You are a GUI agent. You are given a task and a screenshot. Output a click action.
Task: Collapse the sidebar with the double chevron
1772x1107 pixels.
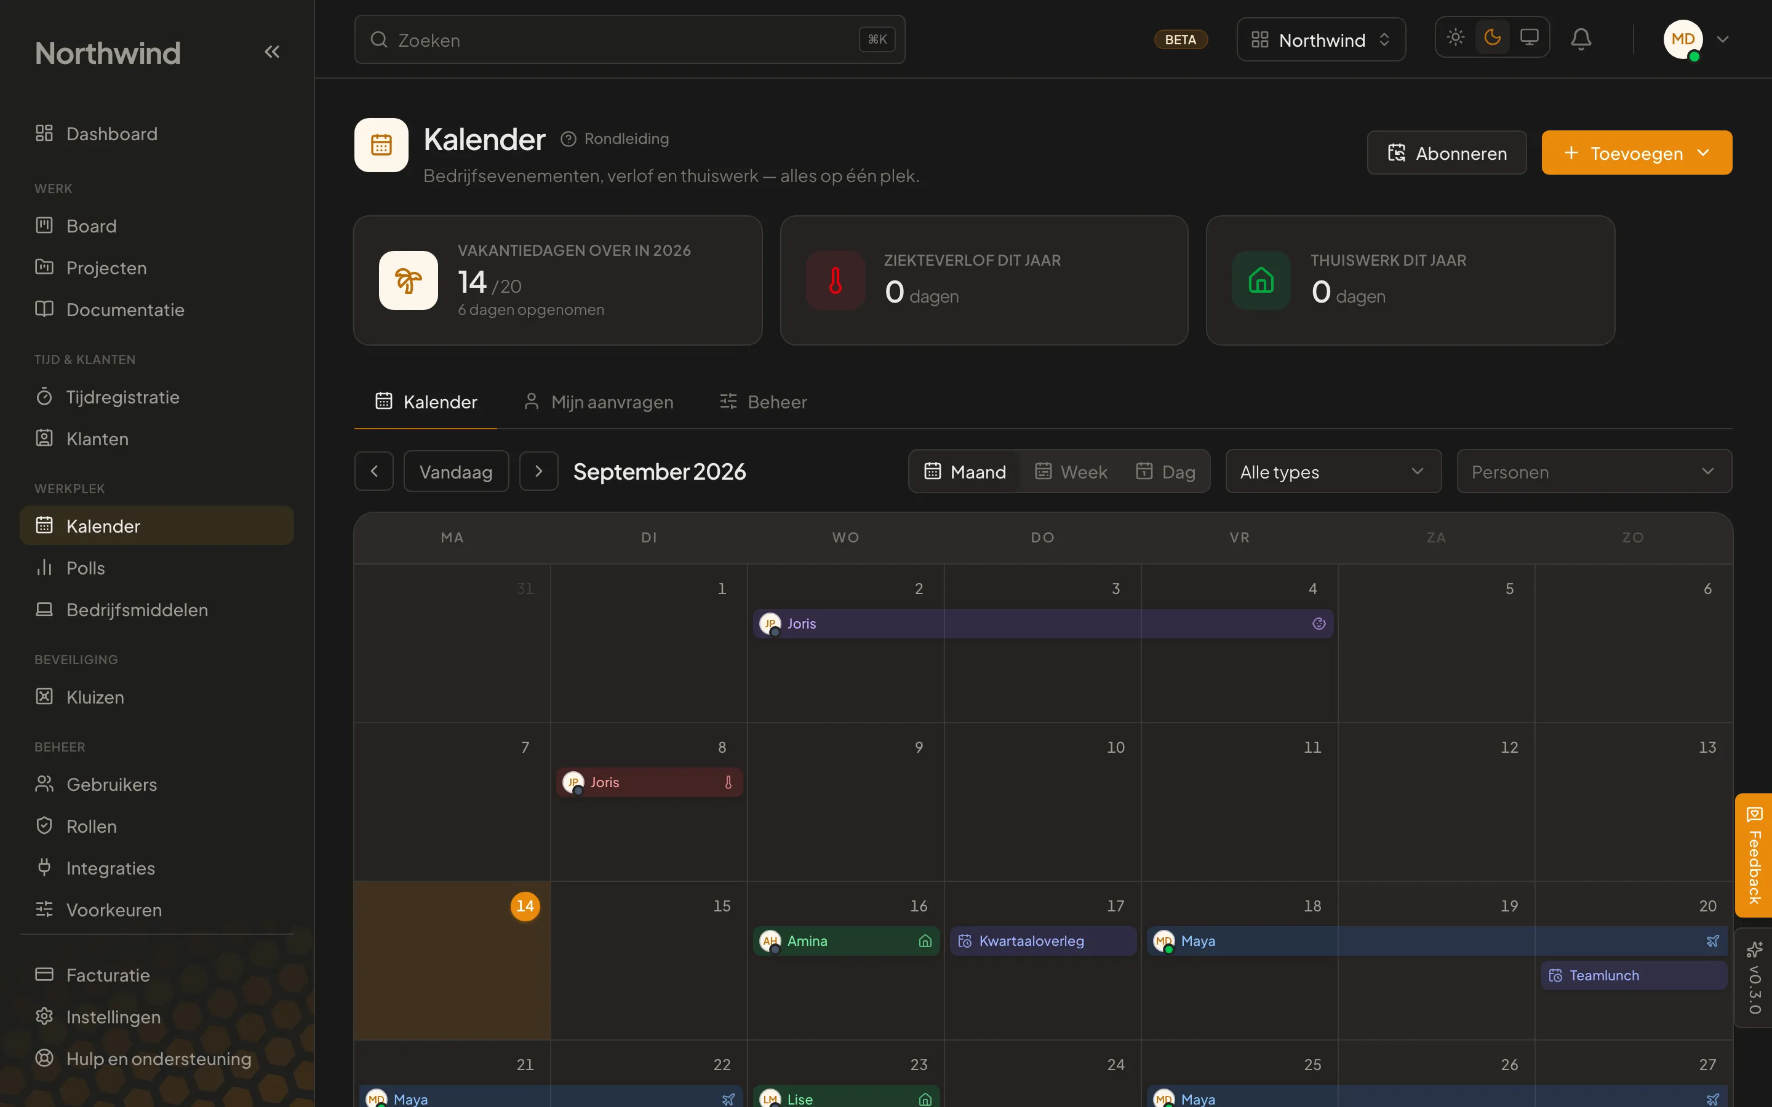click(x=272, y=52)
